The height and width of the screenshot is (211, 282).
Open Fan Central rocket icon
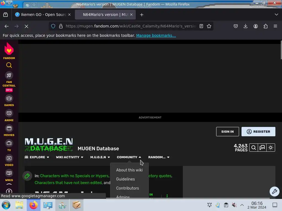[9, 75]
